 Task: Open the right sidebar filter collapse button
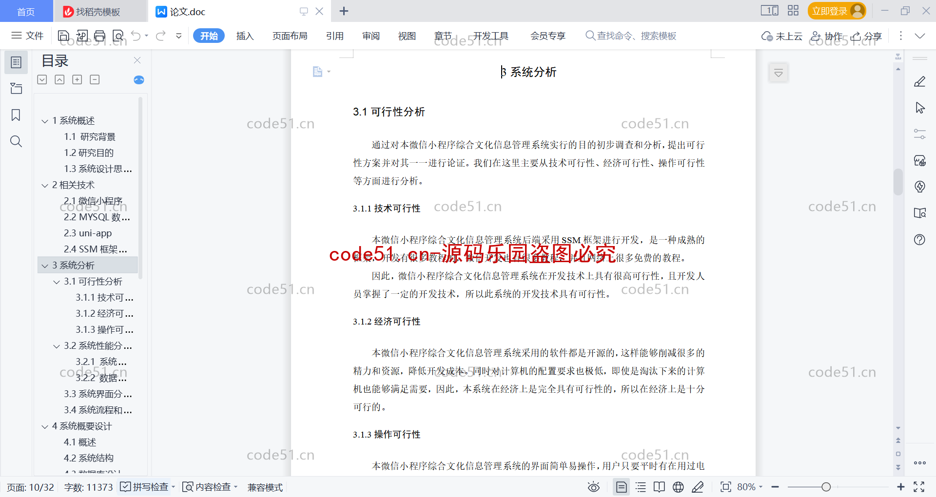coord(779,73)
